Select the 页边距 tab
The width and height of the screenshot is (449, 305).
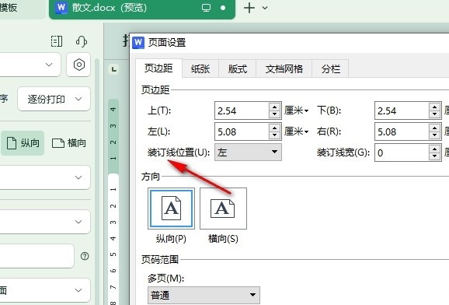pos(158,68)
